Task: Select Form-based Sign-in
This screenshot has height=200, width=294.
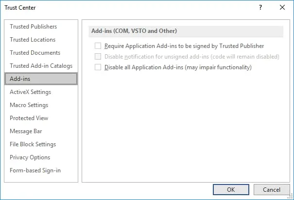Action: coord(35,170)
